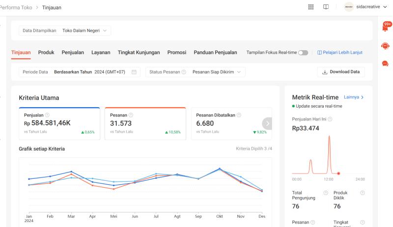Expand Status Pesanan dropdown
The image size is (393, 227).
[195, 72]
